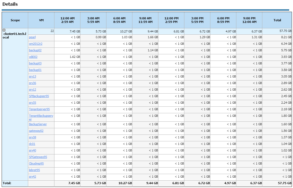Screen dimensions: 293x188
Task: Open the pearl VM link
Action: pos(32,37)
